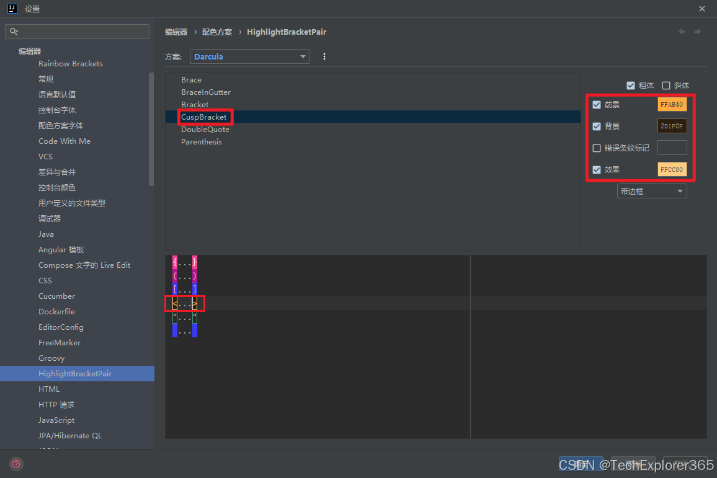Pick foreground color FFAB40 swatch
The width and height of the screenshot is (717, 478).
[x=672, y=105]
